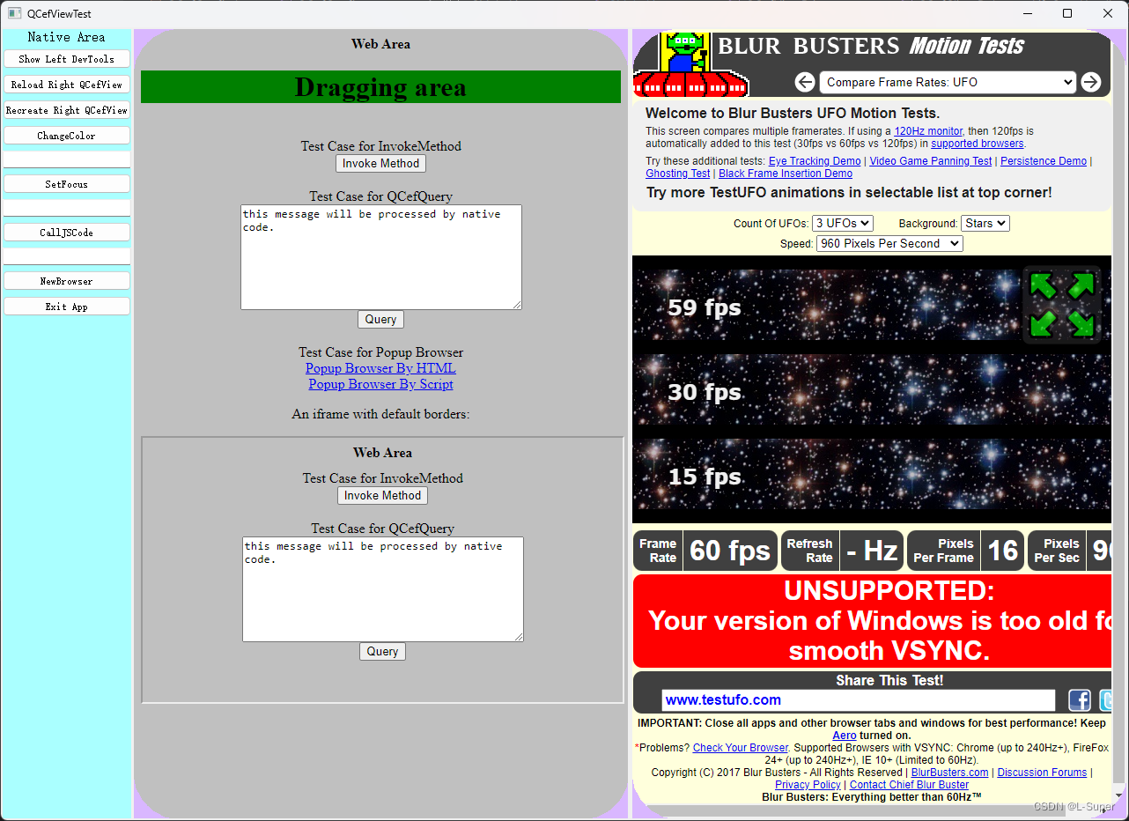This screenshot has width=1129, height=821.
Task: Click the SetFocus button
Action: [x=67, y=184]
